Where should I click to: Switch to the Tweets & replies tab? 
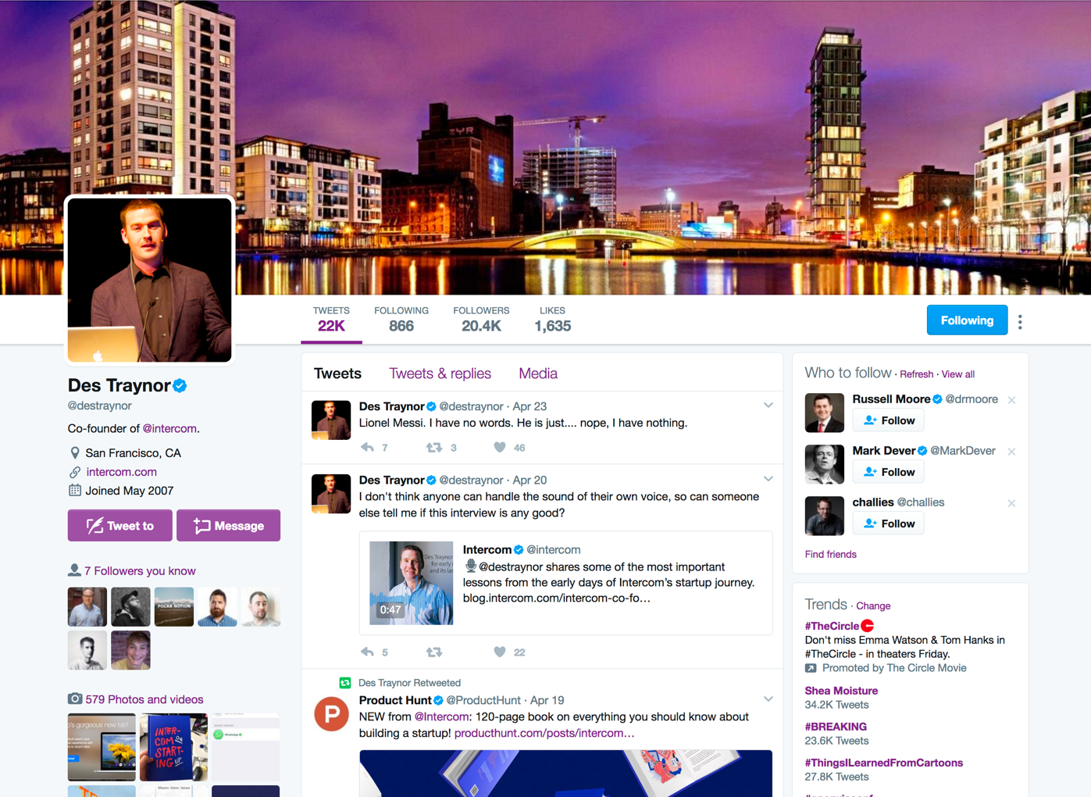[x=440, y=373]
